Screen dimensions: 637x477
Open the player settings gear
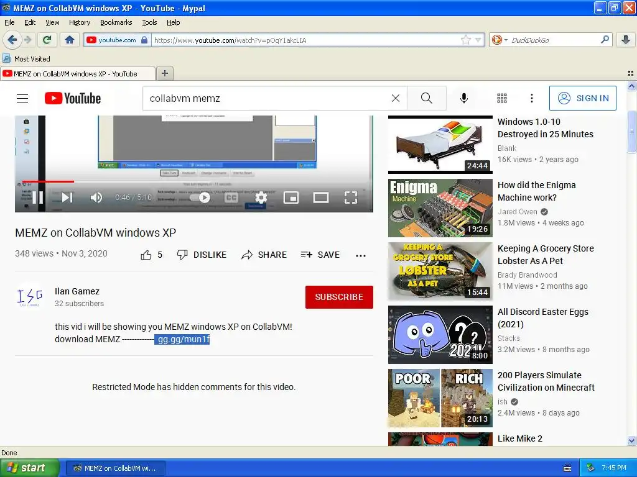(x=261, y=198)
